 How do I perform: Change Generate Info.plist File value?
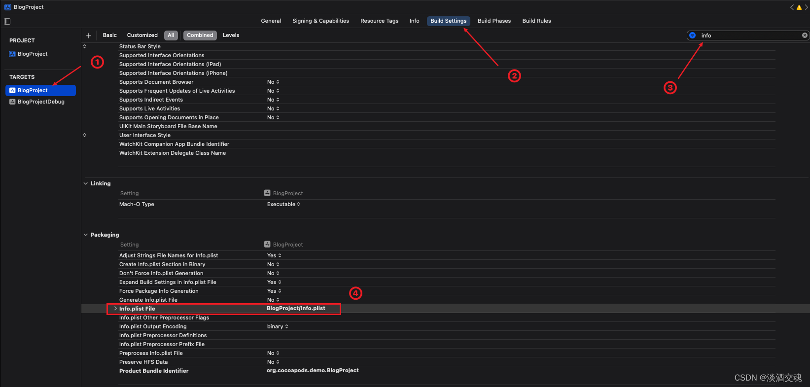273,300
